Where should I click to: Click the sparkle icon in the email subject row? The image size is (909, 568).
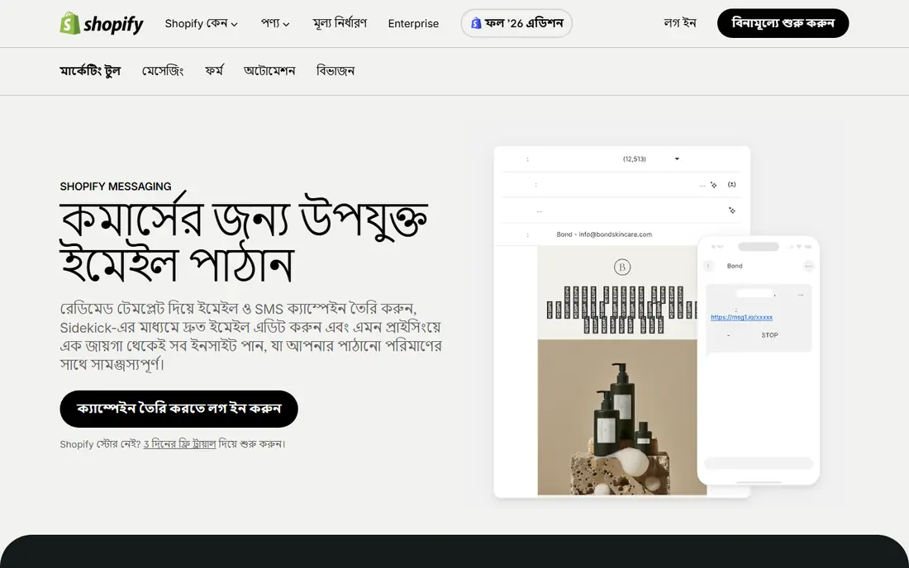(x=714, y=185)
